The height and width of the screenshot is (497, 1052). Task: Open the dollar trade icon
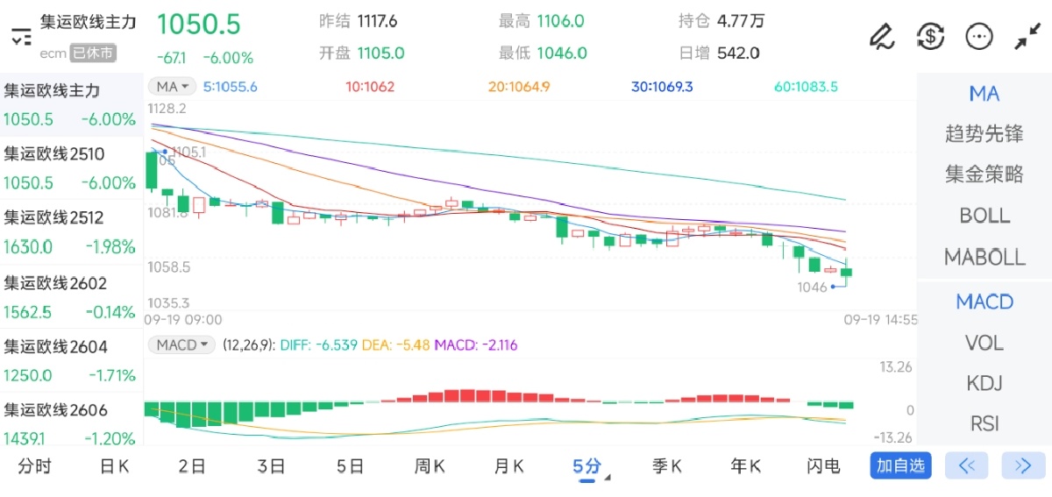point(930,37)
